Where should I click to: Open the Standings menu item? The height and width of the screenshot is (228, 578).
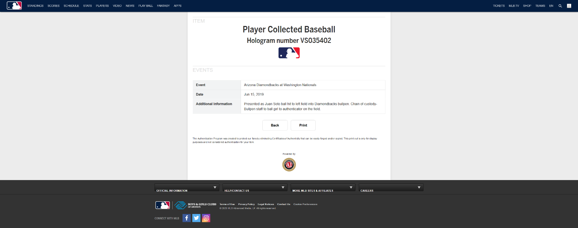click(35, 6)
